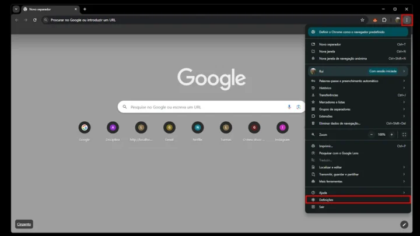Click the Google search input box

click(x=204, y=107)
